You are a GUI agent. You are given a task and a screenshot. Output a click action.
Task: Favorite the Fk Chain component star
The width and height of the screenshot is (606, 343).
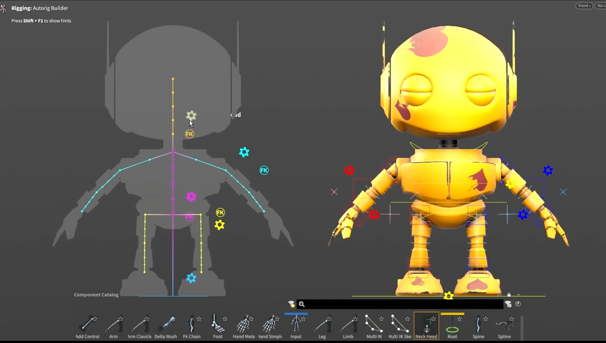[x=199, y=319]
